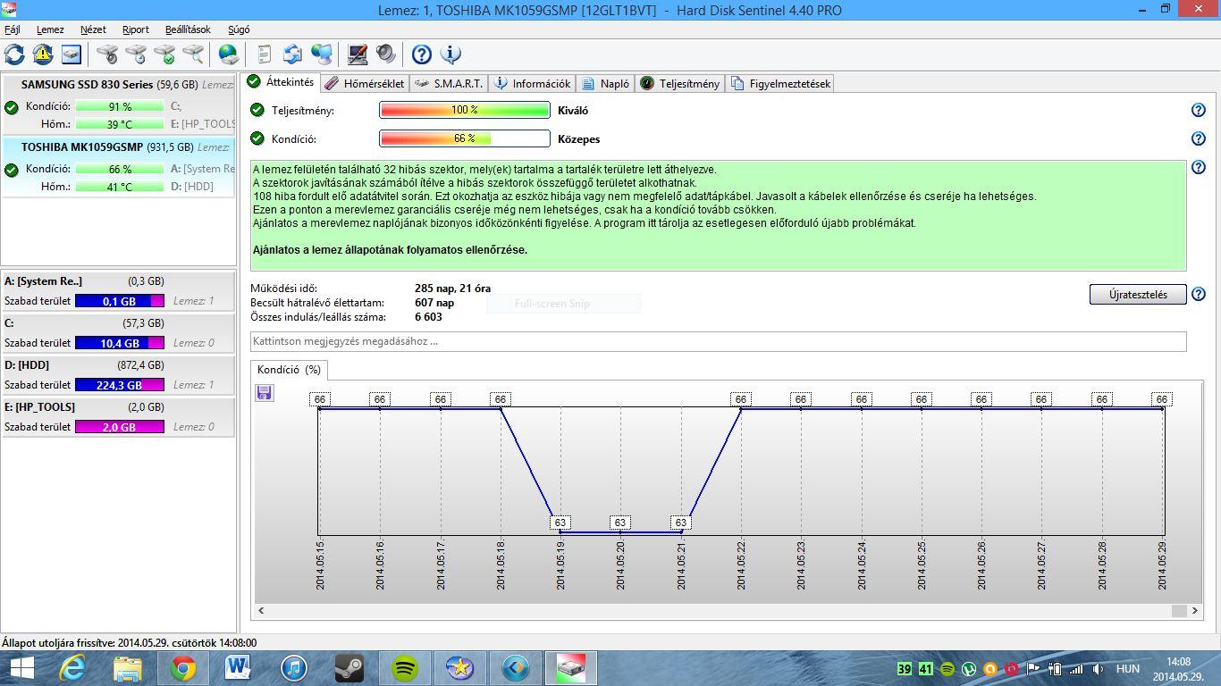This screenshot has width=1221, height=686.
Task: Switch to the Hőmérséklet tab
Action: (x=365, y=84)
